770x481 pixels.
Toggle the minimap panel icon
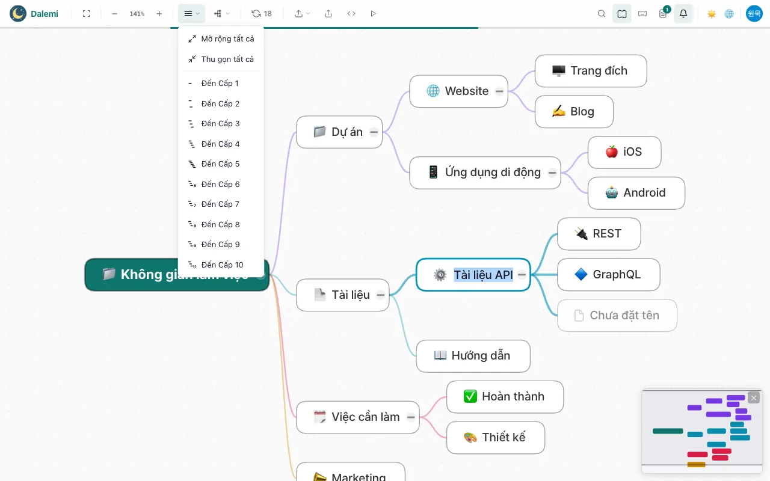[x=622, y=13]
